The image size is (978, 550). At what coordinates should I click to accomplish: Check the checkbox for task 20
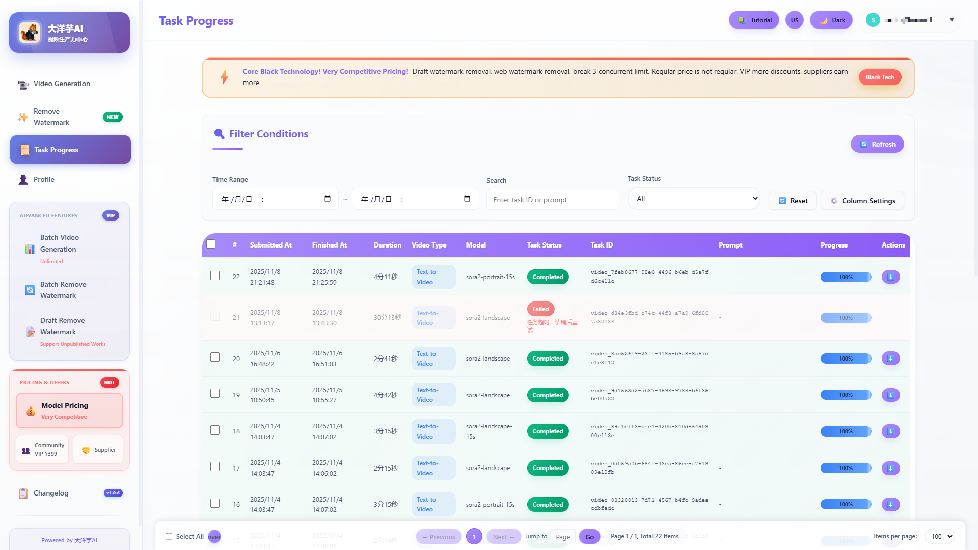(x=214, y=358)
